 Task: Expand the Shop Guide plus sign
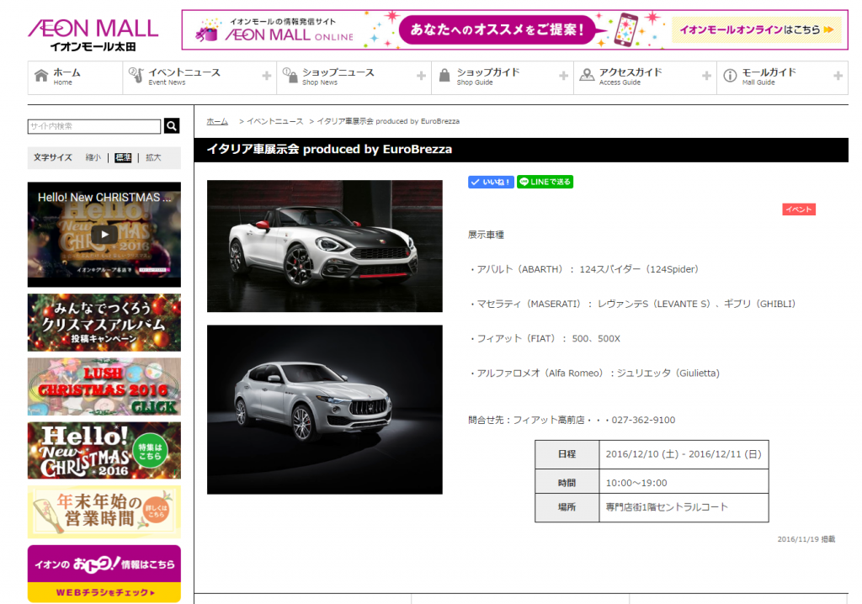click(x=563, y=76)
